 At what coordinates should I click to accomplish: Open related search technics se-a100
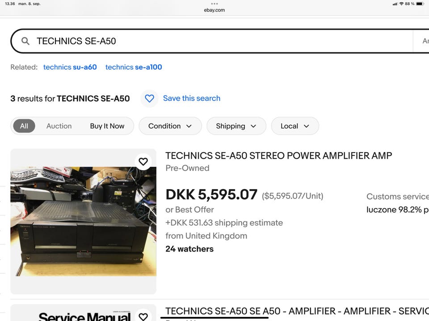coord(134,67)
